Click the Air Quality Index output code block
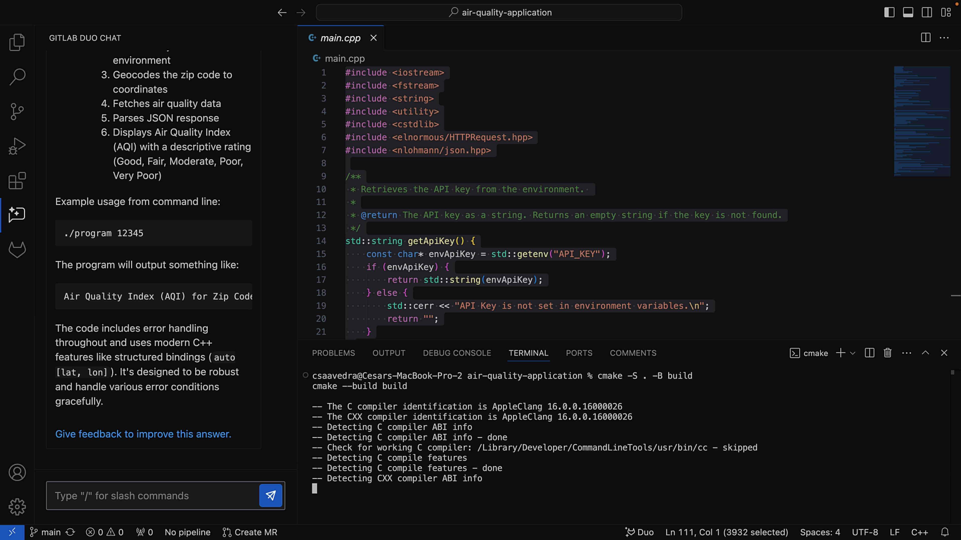Image resolution: width=961 pixels, height=540 pixels. (154, 296)
